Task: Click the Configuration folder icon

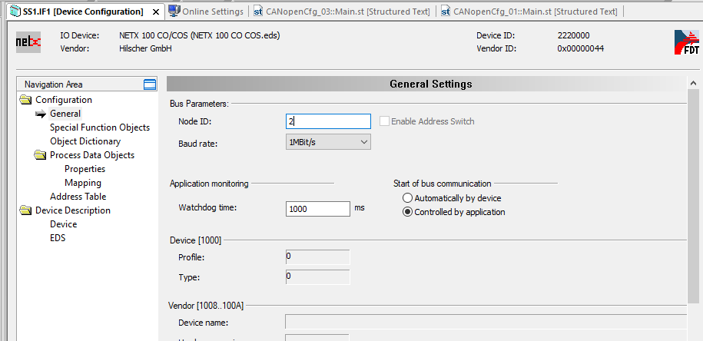Action: click(x=26, y=100)
